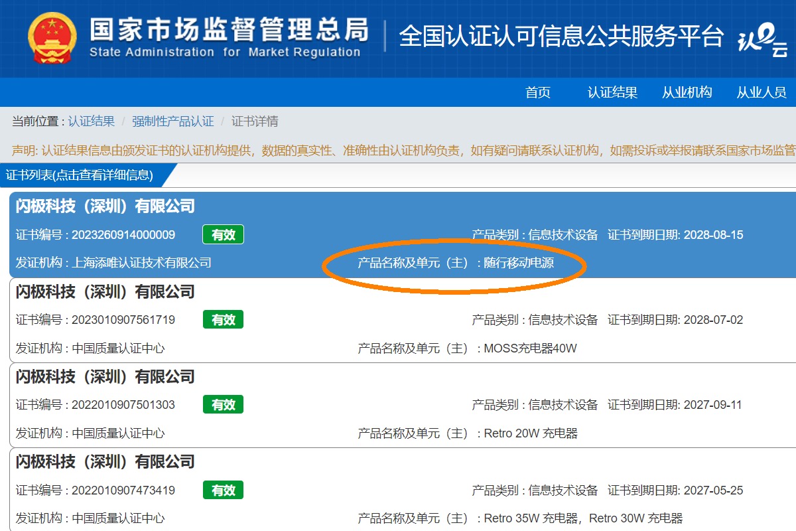Click 随行移动电源 product name
The image size is (796, 531).
pos(519,263)
